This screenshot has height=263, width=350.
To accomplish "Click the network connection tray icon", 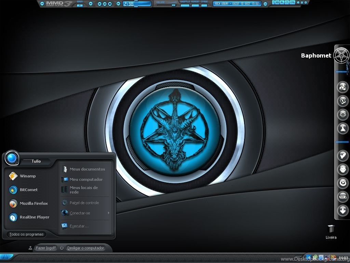I will pyautogui.click(x=327, y=257).
